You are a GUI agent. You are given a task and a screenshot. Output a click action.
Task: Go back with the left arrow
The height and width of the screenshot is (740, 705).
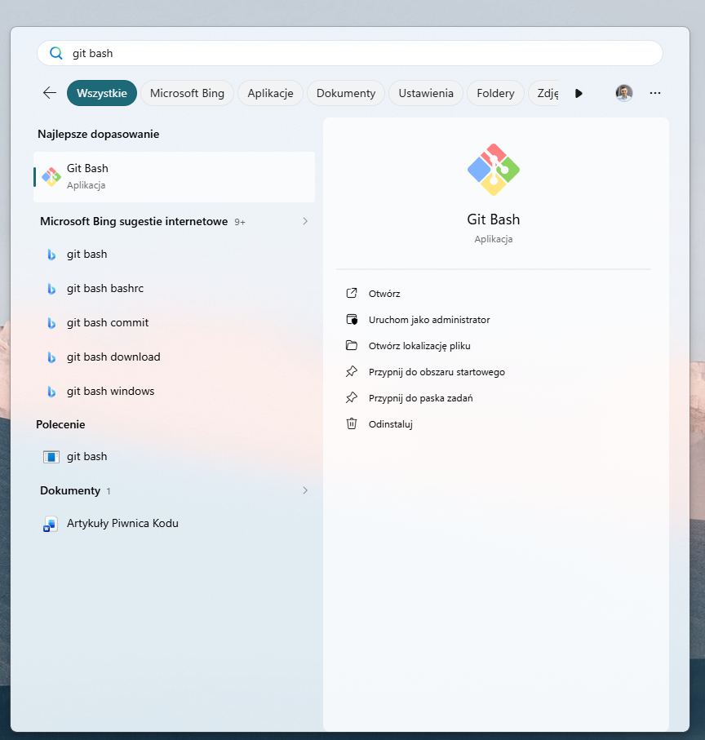[x=50, y=93]
